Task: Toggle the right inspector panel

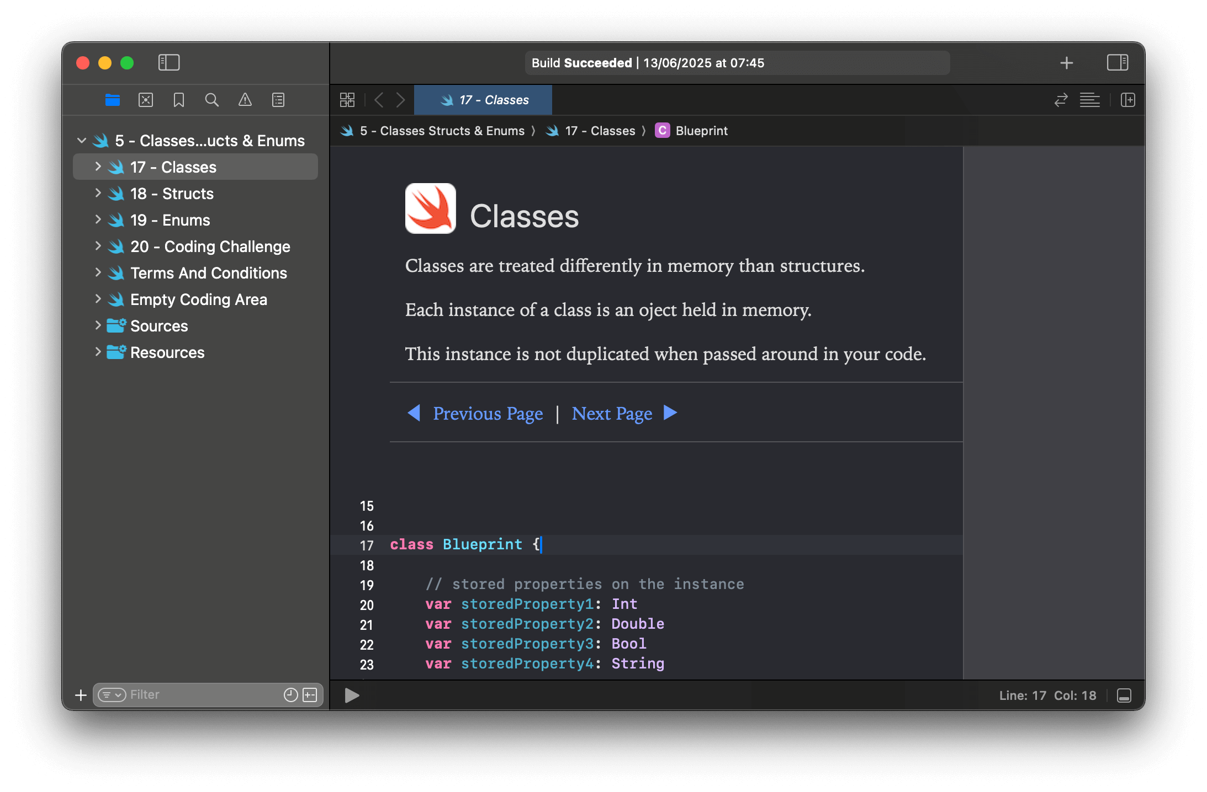Action: [x=1117, y=62]
